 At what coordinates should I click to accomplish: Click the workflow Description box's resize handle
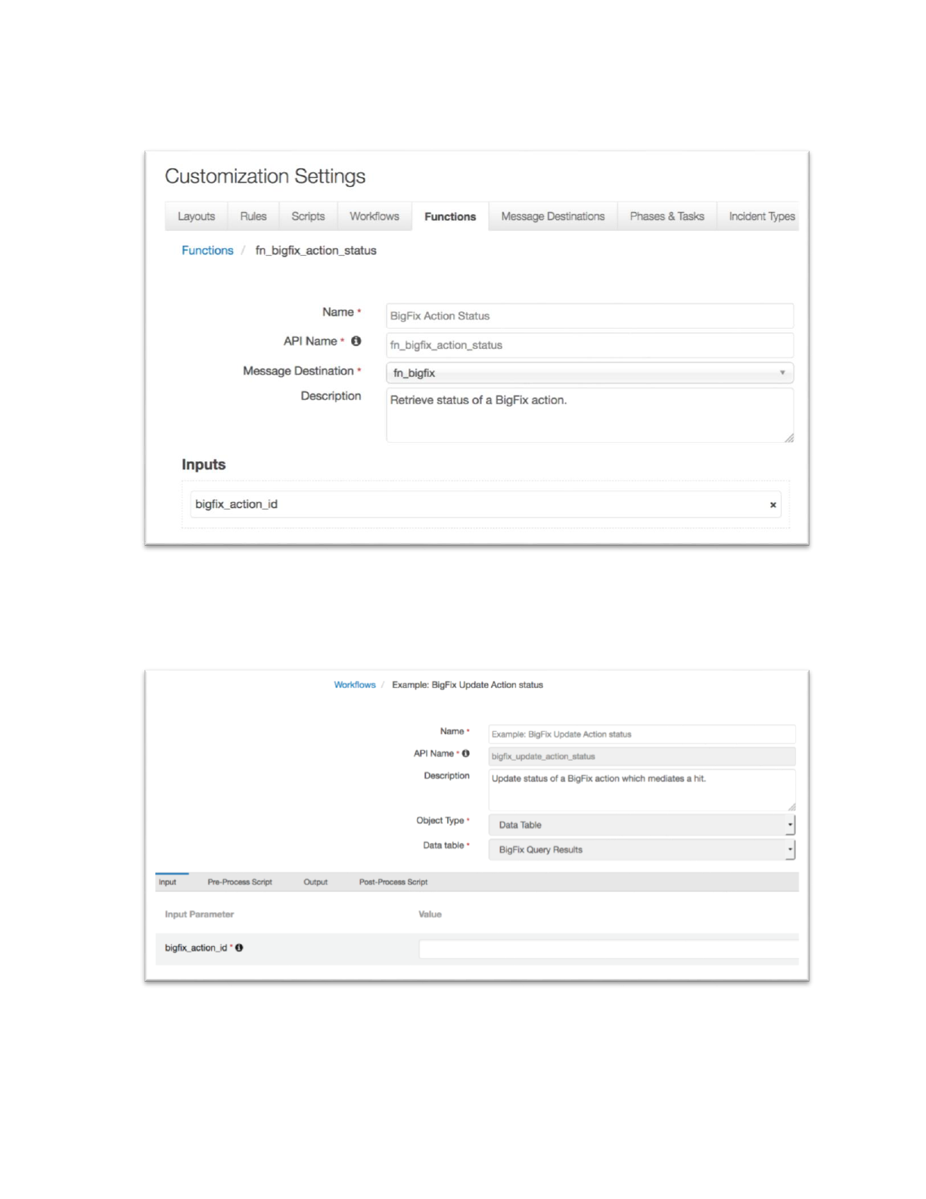[791, 807]
